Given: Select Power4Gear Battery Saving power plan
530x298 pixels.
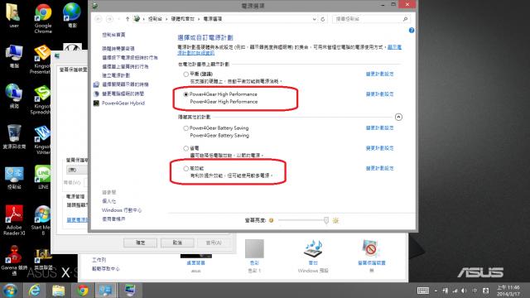Looking at the screenshot, I should (x=185, y=128).
